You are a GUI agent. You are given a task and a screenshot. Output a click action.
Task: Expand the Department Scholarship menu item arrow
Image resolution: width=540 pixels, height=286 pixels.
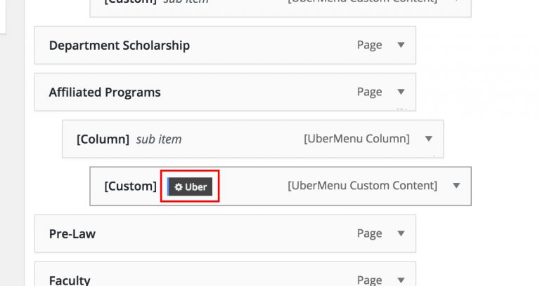[x=401, y=45]
